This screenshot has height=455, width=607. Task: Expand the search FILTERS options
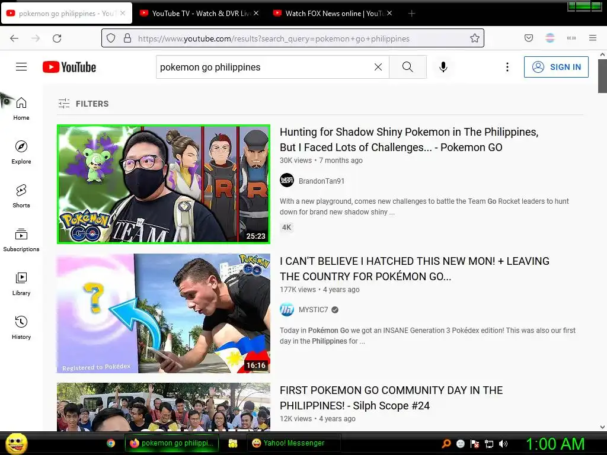click(84, 104)
